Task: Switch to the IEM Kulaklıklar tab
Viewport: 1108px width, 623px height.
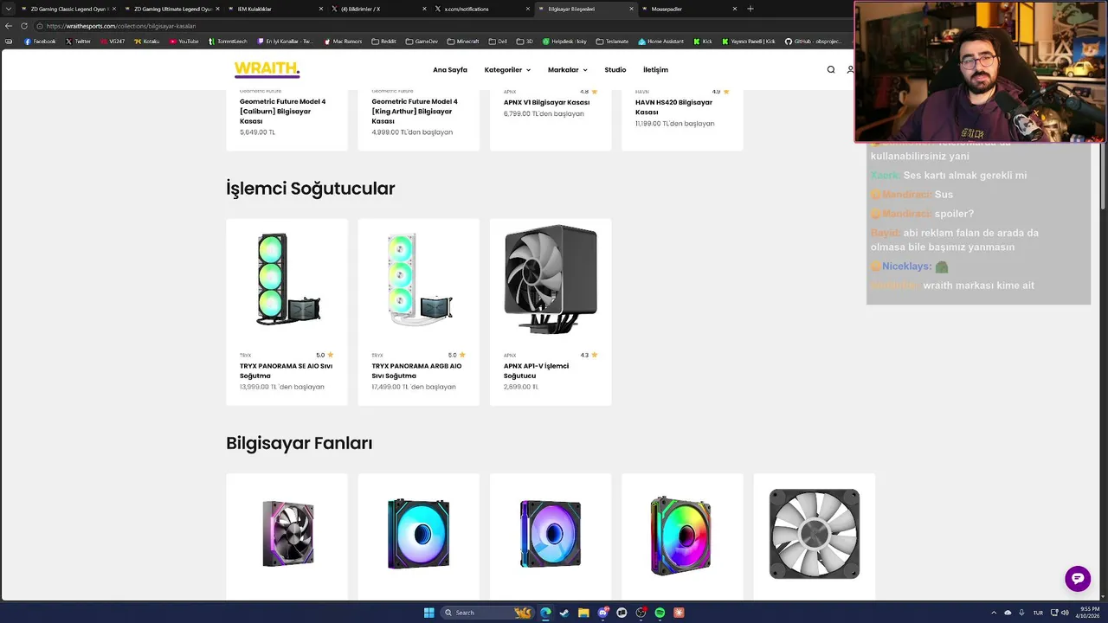Action: click(275, 9)
